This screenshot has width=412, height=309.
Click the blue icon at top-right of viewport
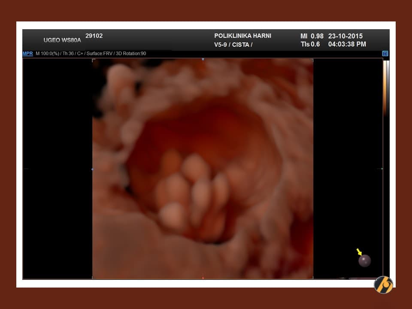[385, 54]
